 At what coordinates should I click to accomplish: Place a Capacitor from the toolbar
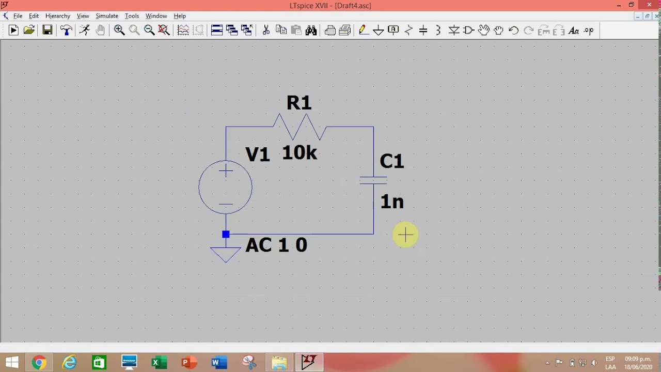[423, 30]
